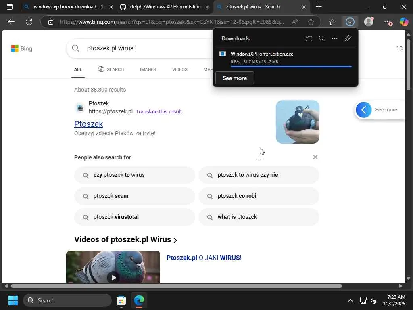Click the Edge taskbar icon
The image size is (413, 310).
[x=139, y=300]
